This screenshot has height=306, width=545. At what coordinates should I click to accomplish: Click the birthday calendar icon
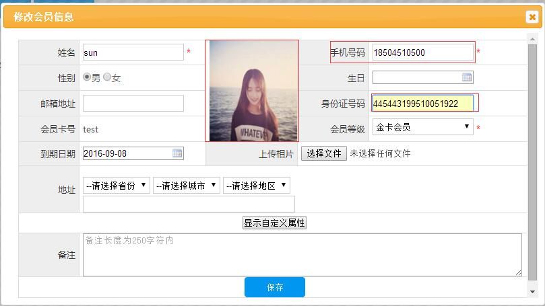pyautogui.click(x=467, y=77)
